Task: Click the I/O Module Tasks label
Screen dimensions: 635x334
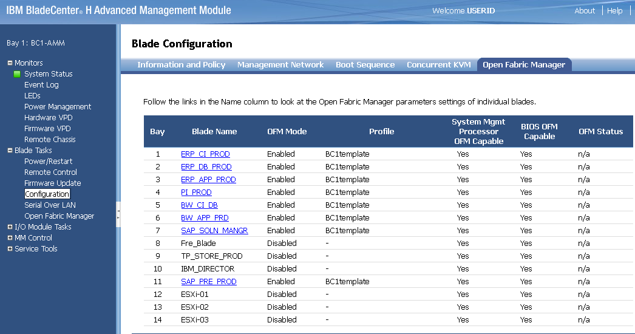Action: tap(43, 227)
